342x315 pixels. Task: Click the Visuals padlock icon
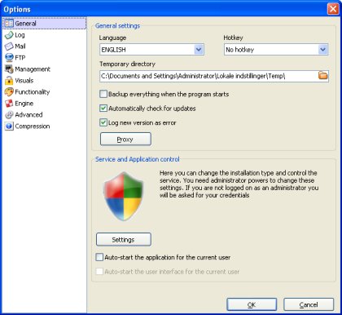click(x=9, y=81)
